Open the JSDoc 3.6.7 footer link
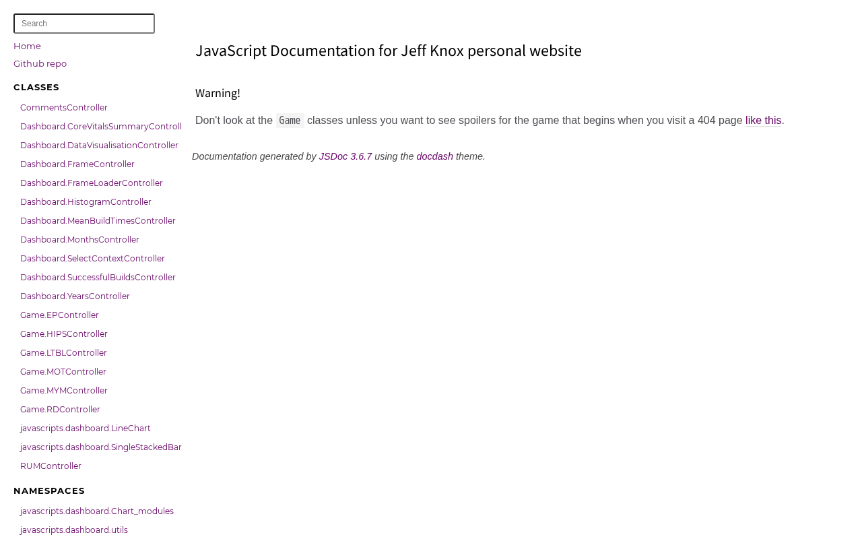Screen dimensions: 862x539 (345, 156)
